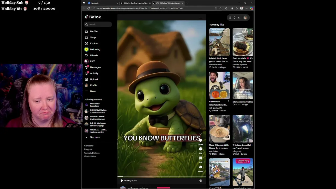The height and width of the screenshot is (189, 336).
Task: Open Ask Mr Mortgage account
Action: click(x=95, y=124)
